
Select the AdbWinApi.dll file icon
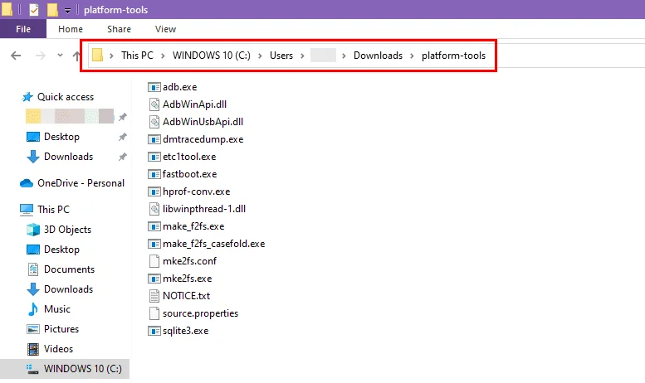click(154, 104)
